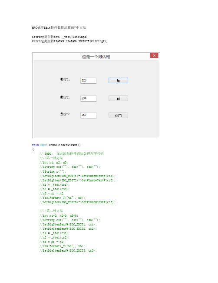Click the dialog title 这是一个对话框

(x=96, y=57)
